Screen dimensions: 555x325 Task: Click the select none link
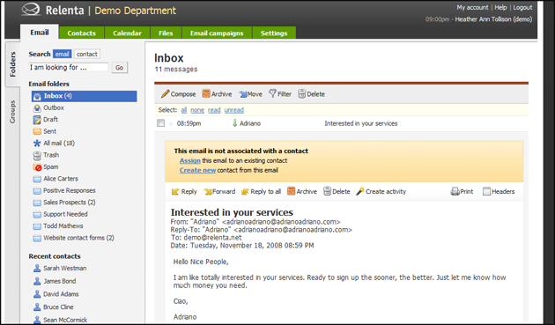coord(197,110)
